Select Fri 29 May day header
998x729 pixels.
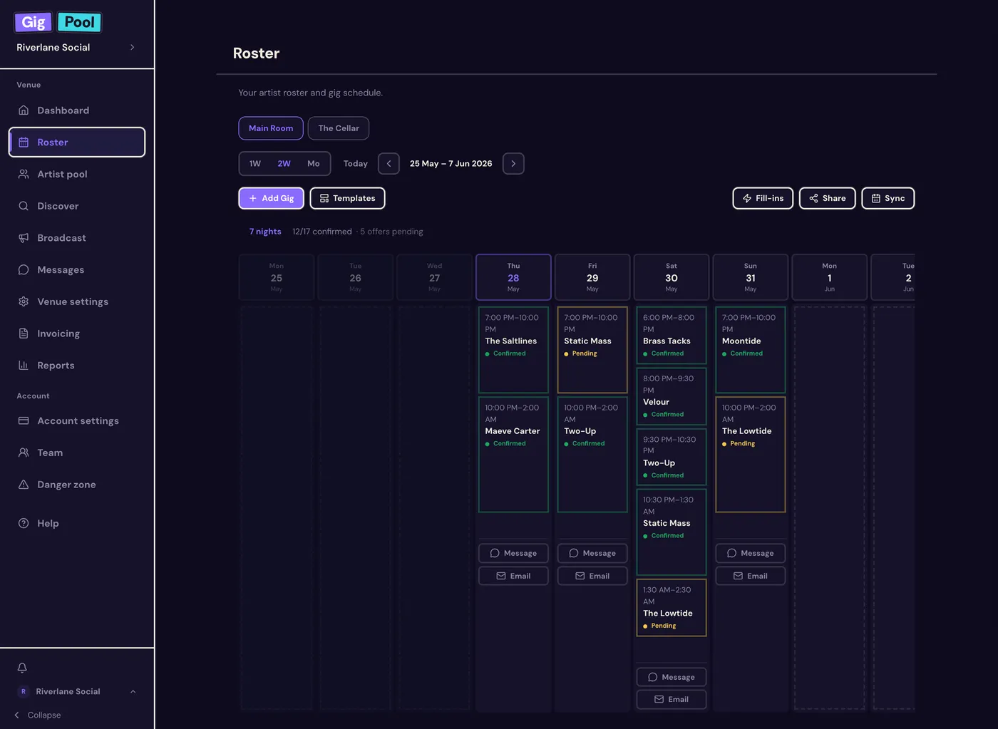592,277
